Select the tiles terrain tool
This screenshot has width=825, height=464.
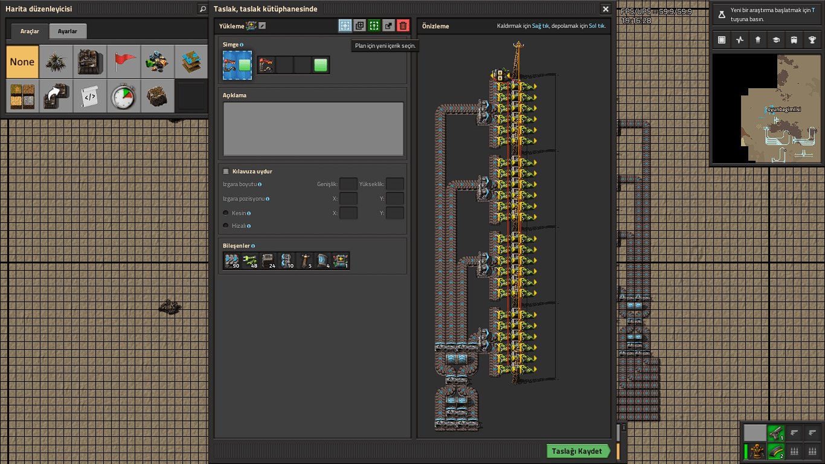tap(22, 96)
